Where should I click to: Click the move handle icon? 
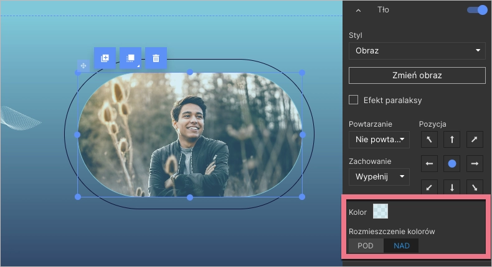83,65
